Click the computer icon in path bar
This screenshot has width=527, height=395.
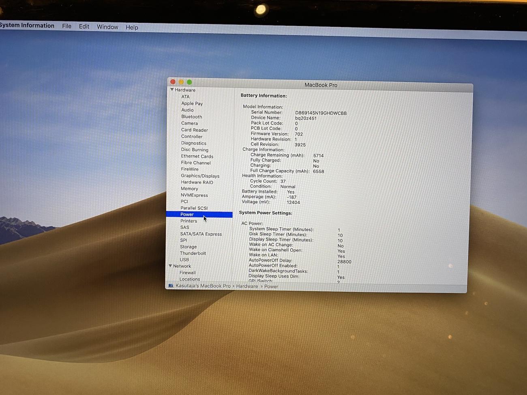pyautogui.click(x=171, y=286)
